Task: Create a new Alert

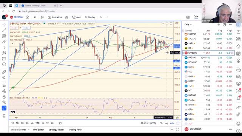Action: coord(77,17)
